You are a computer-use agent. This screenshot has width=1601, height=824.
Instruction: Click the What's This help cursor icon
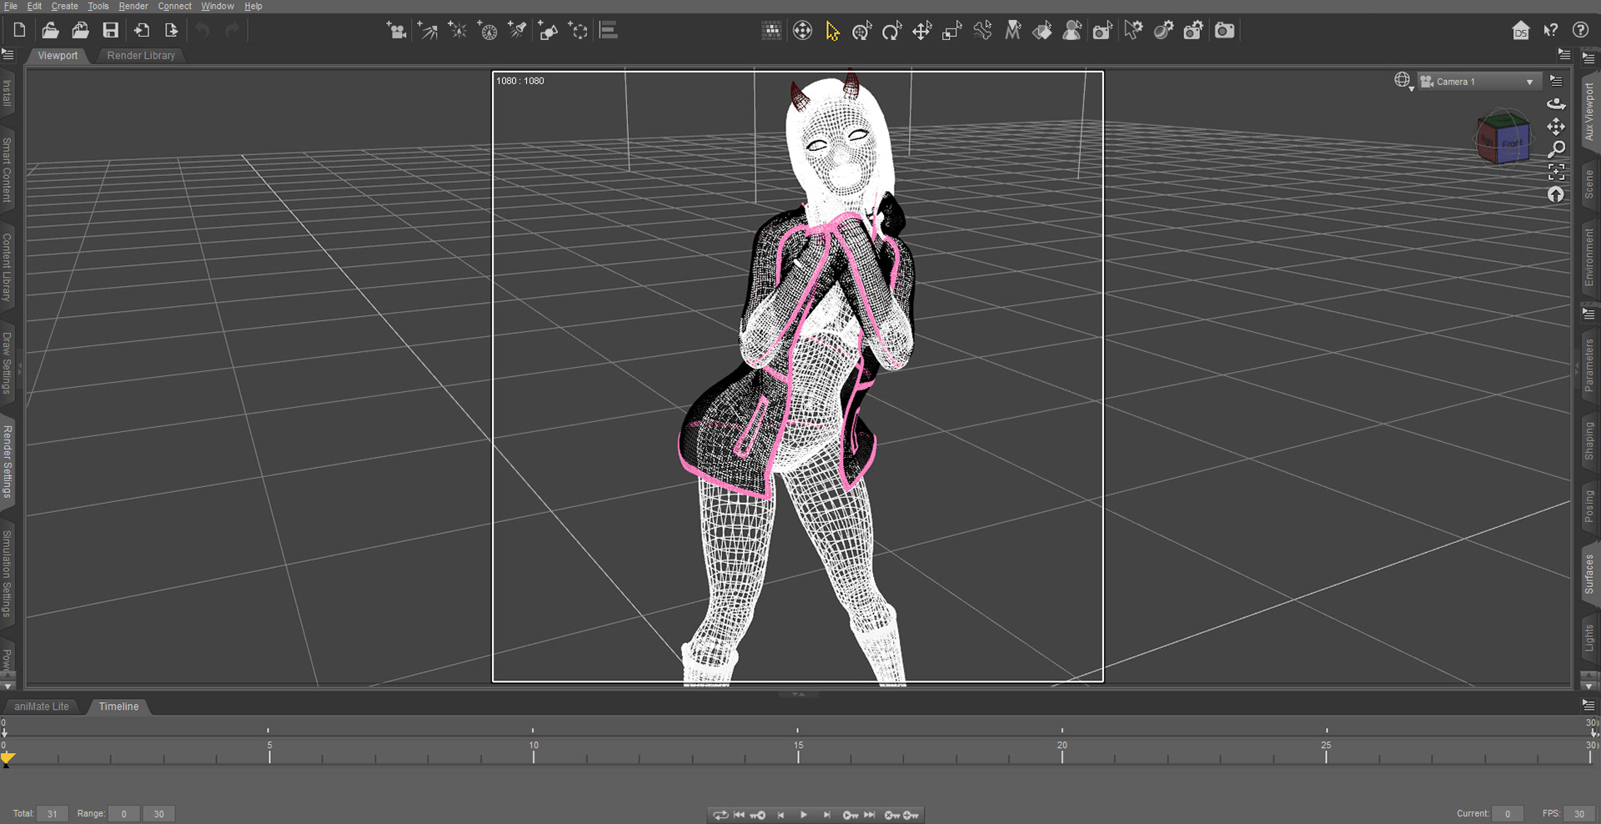(1551, 31)
